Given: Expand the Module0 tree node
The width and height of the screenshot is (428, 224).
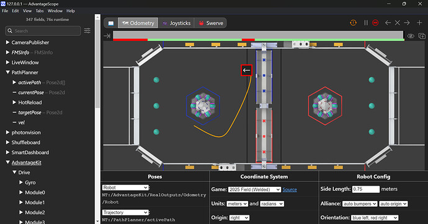Looking at the screenshot, I should tap(21, 192).
